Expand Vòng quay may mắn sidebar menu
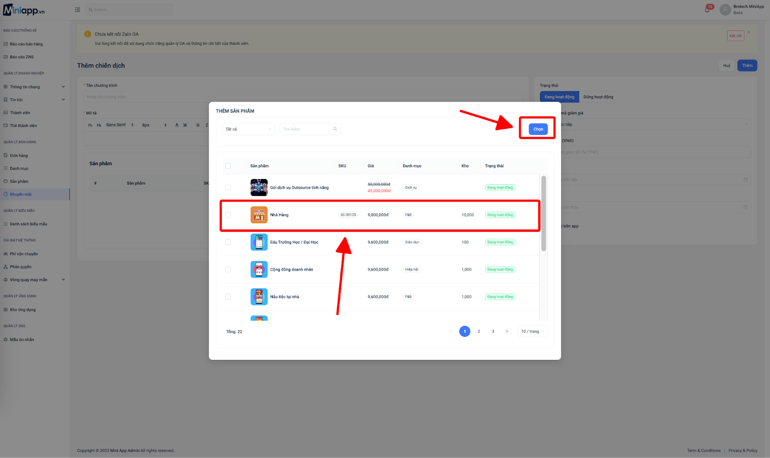Image resolution: width=770 pixels, height=458 pixels. tap(34, 280)
